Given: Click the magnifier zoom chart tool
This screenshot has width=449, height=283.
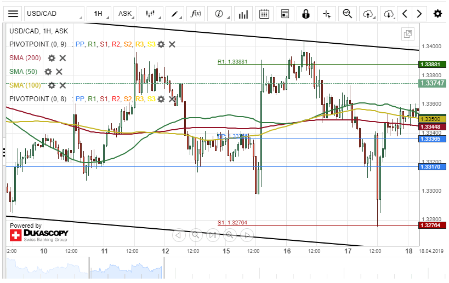Looking at the screenshot, I should (x=348, y=14).
